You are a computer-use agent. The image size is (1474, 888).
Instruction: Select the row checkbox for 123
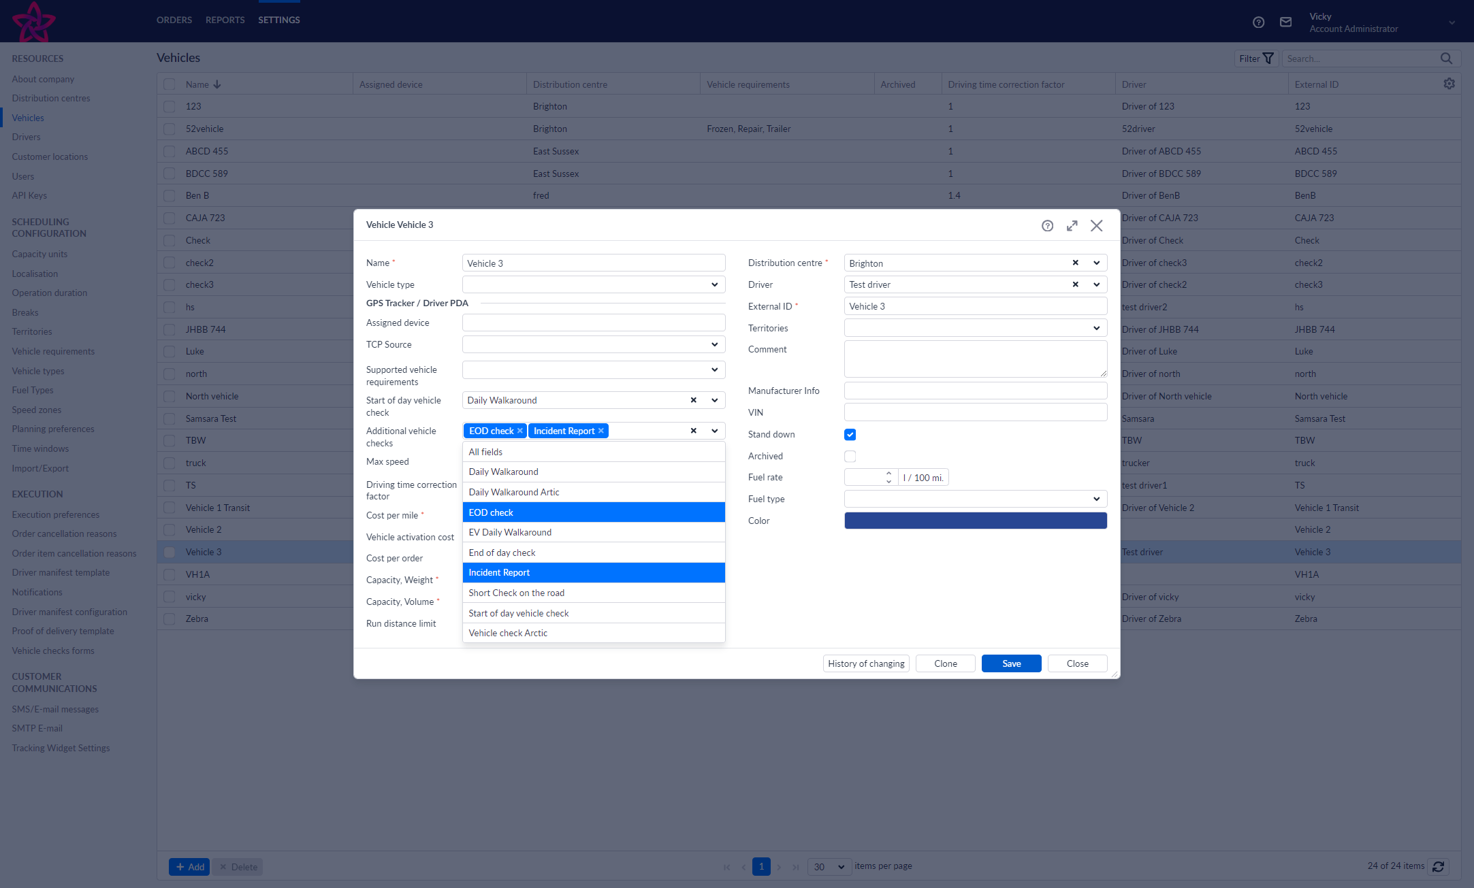tap(170, 106)
